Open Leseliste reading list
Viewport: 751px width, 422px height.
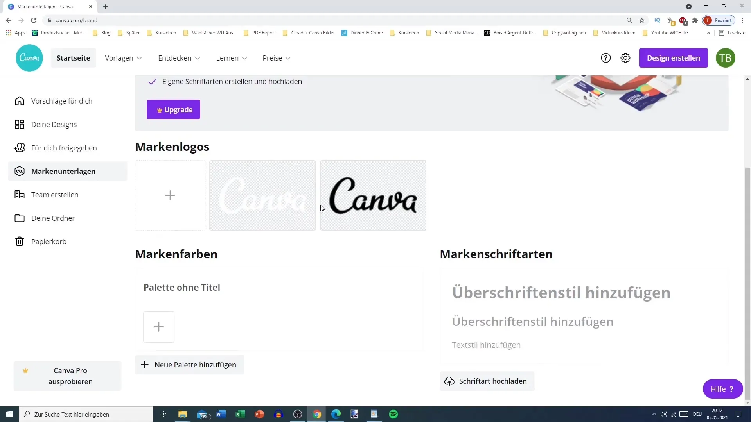point(732,33)
